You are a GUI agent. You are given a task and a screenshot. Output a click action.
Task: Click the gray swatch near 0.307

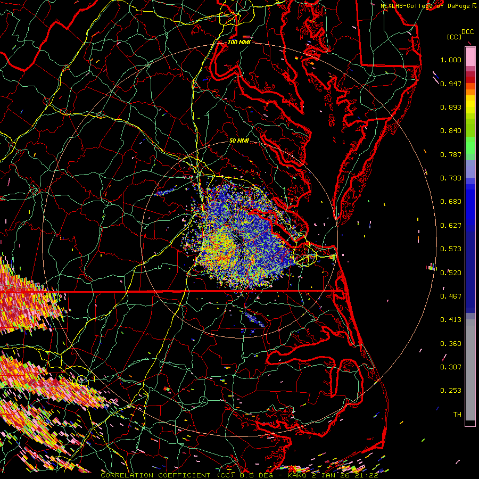470,370
